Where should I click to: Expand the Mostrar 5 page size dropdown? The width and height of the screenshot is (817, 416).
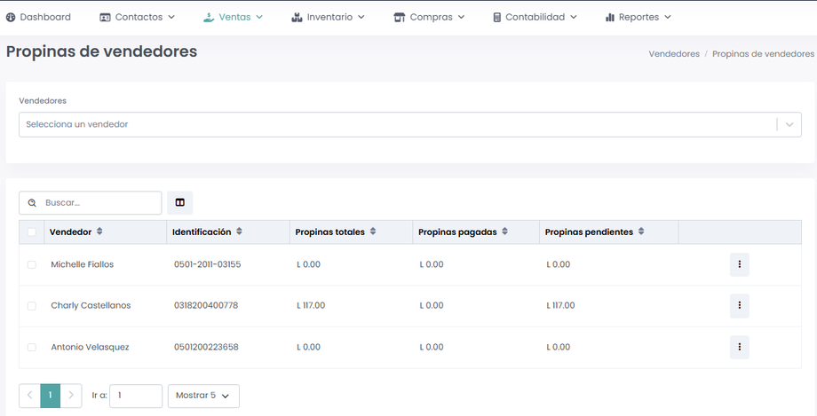202,396
